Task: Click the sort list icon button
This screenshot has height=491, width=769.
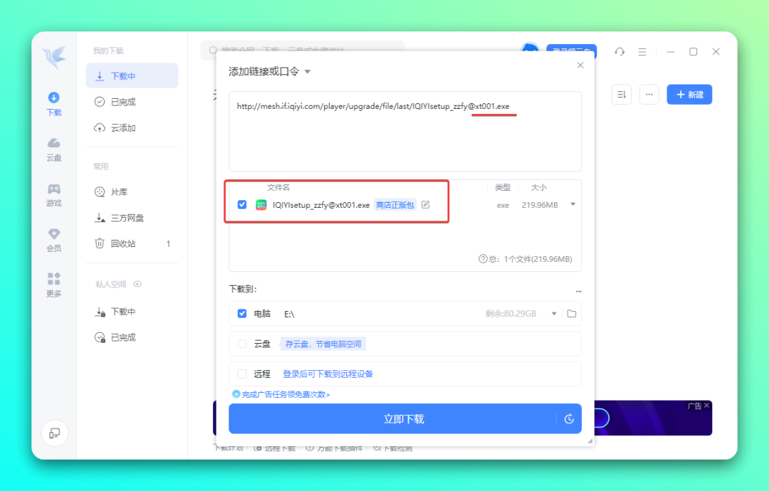Action: (622, 95)
